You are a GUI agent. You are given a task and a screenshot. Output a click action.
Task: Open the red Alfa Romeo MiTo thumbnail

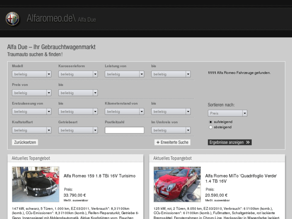pyautogui.click(x=177, y=184)
